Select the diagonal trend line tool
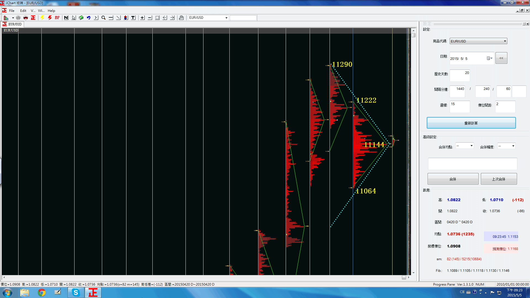530x298 pixels. pyautogui.click(x=118, y=18)
